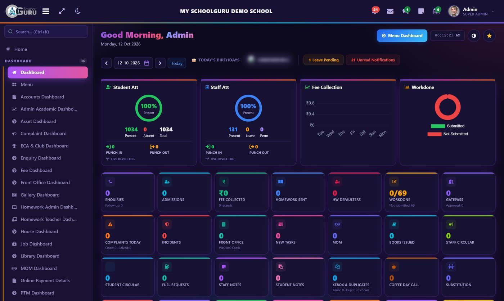Click the Fee Dashboard globe icon
Viewport: 504px width, 301px height.
14,170
